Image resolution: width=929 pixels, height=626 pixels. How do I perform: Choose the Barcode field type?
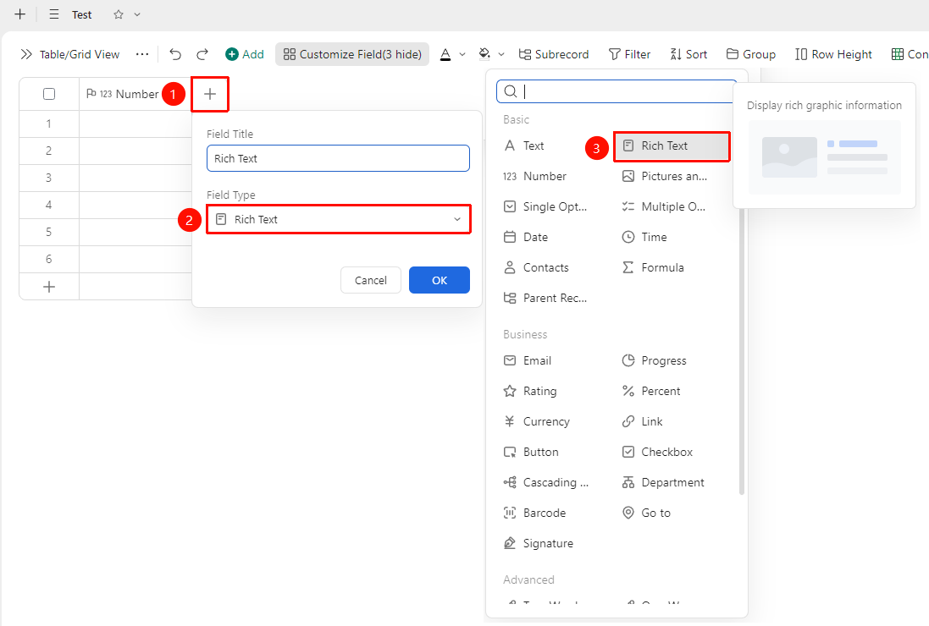(x=534, y=513)
